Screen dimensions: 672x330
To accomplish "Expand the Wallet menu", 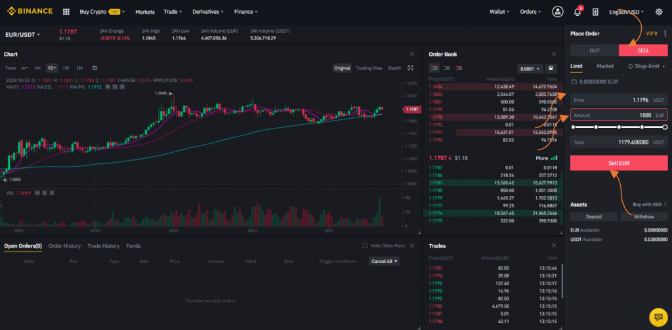I will coord(499,12).
